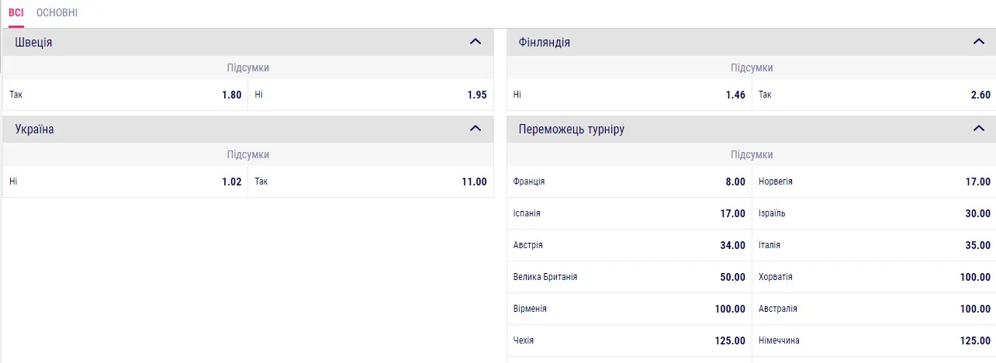Open the ОСНОВНІ tab

(57, 13)
